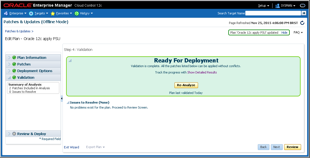Open the Enterprise menu
The width and height of the screenshot is (310, 158).
coord(18,13)
